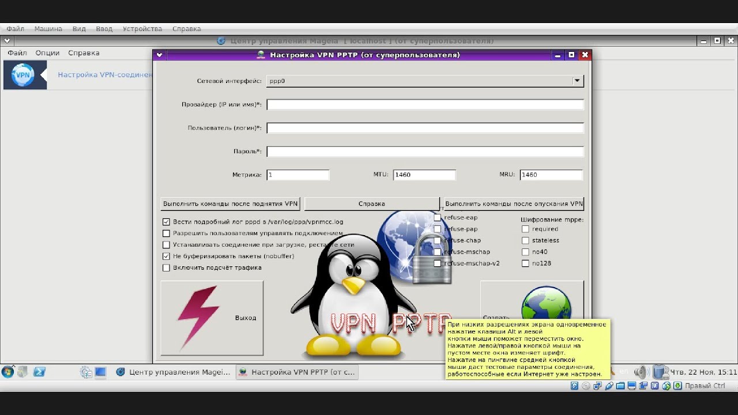Click 'Выполнить команды после поднятия VPN' button
This screenshot has height=415, width=738.
point(231,203)
